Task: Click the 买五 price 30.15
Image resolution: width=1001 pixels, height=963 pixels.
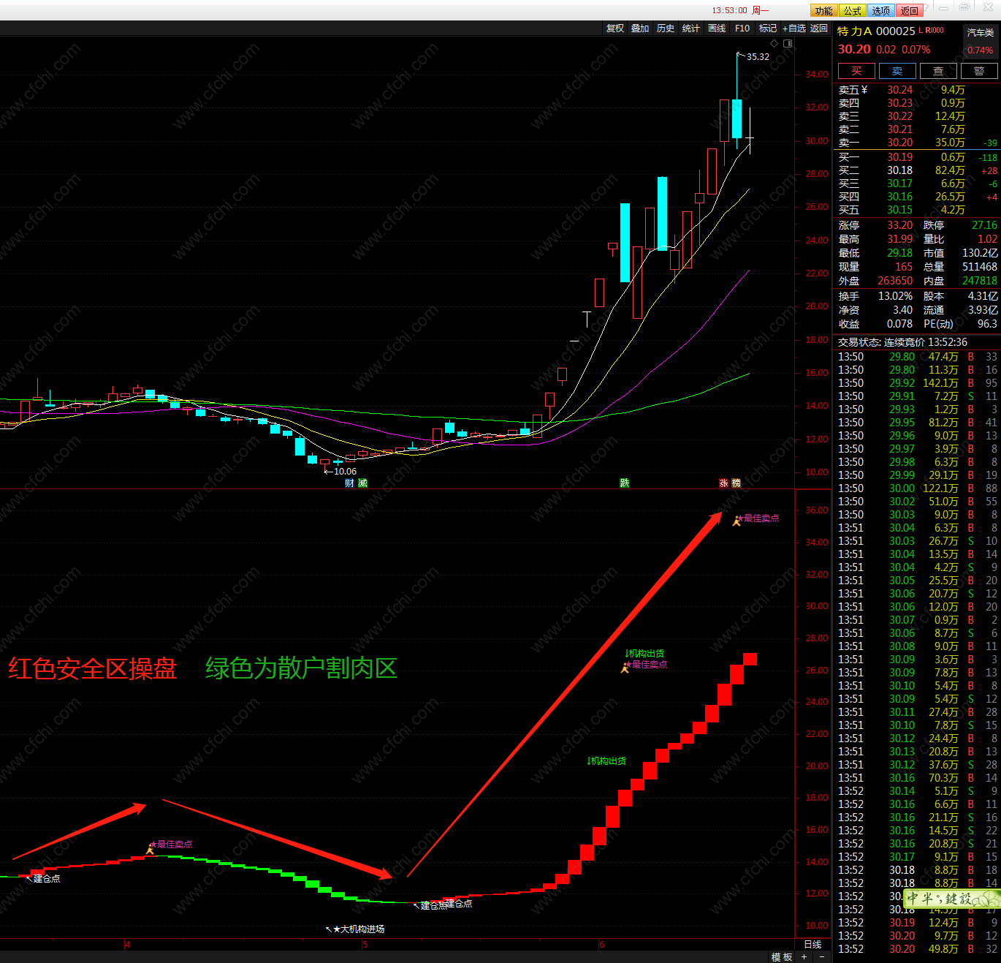Action: tap(900, 210)
